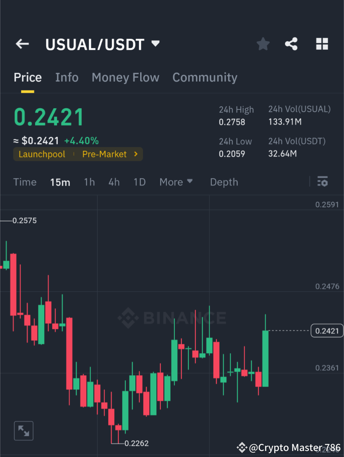
Task: Switch to the Info tab
Action: point(66,77)
